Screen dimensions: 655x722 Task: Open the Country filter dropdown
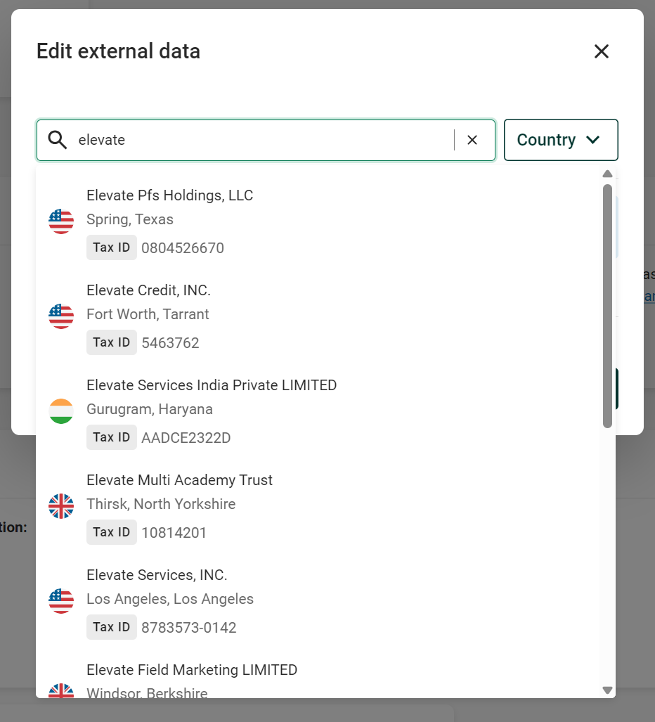point(561,140)
